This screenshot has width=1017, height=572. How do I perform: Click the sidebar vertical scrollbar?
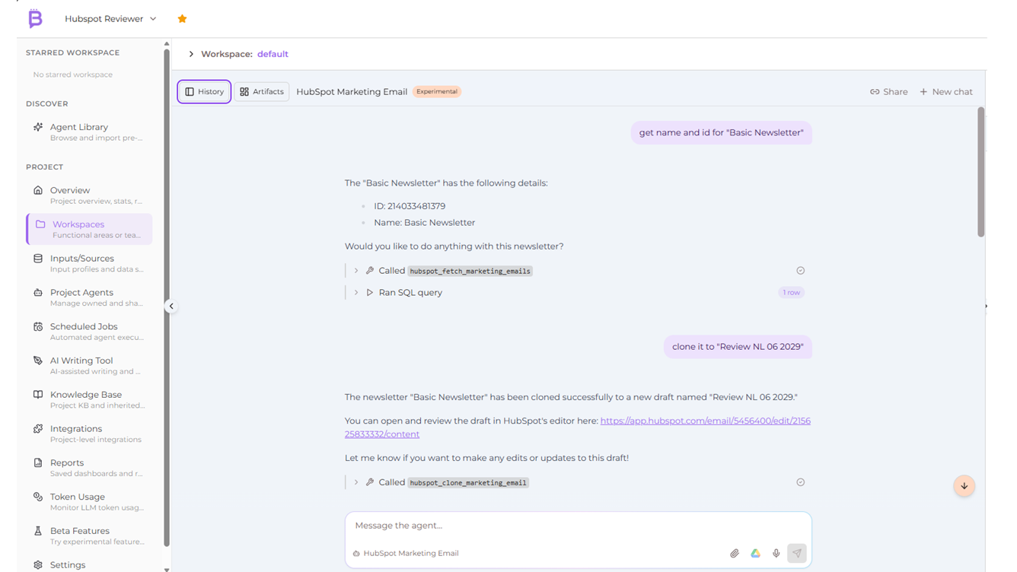tap(167, 297)
